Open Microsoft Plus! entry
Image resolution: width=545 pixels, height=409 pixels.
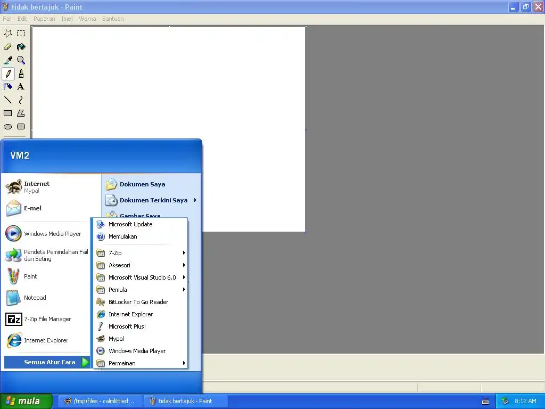click(x=141, y=326)
